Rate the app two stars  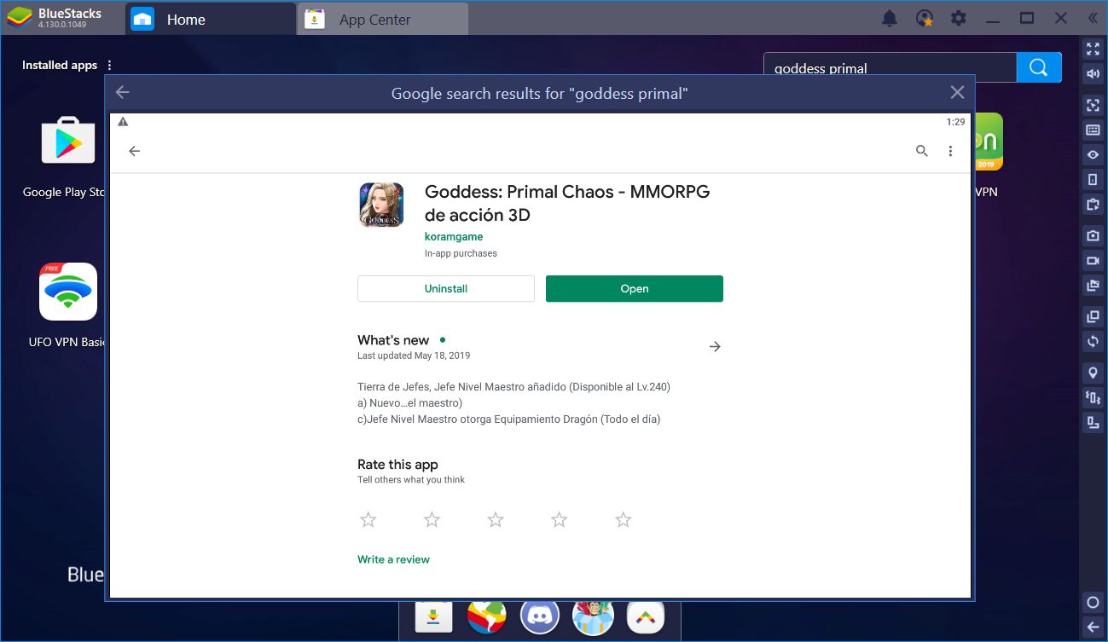tap(432, 519)
